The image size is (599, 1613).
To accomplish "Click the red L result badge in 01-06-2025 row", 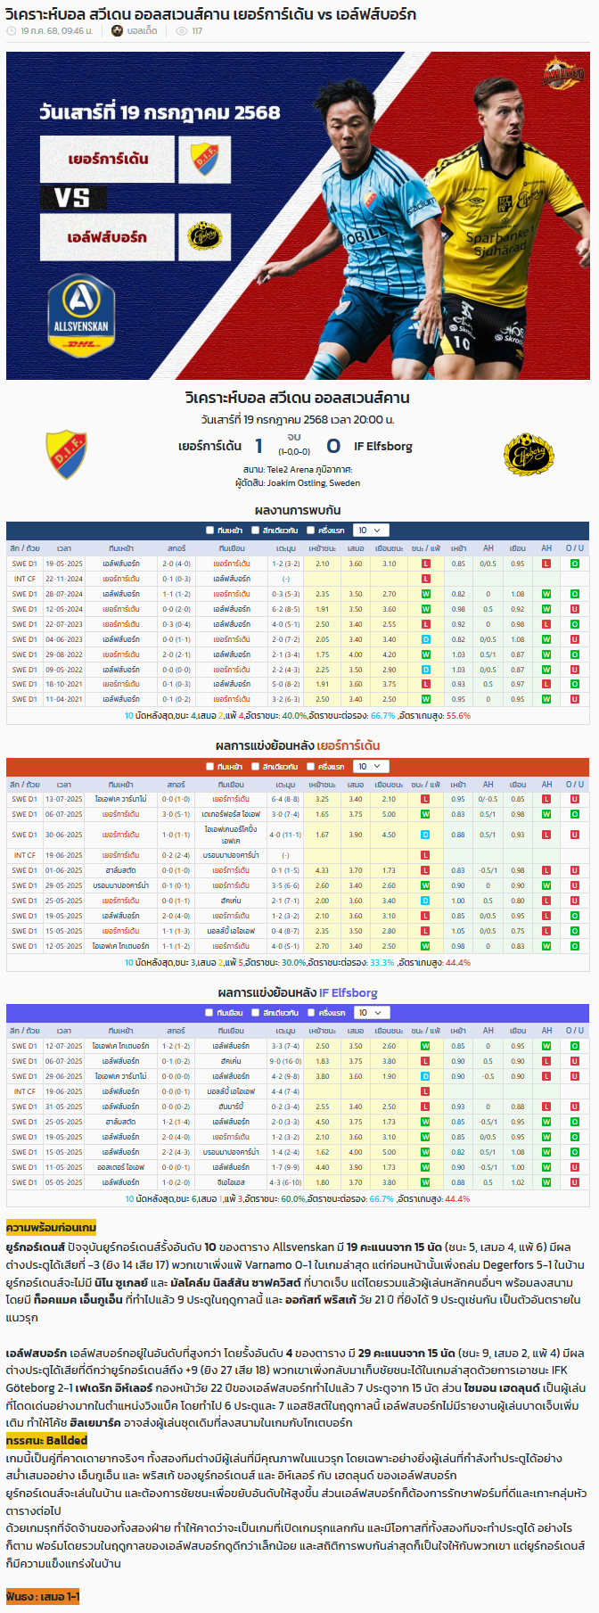I will [425, 870].
